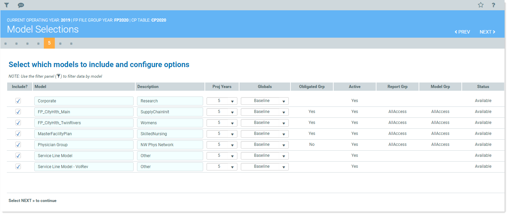Screen dimensions: 508x215
Task: Click the favorites star icon
Action: [481, 5]
